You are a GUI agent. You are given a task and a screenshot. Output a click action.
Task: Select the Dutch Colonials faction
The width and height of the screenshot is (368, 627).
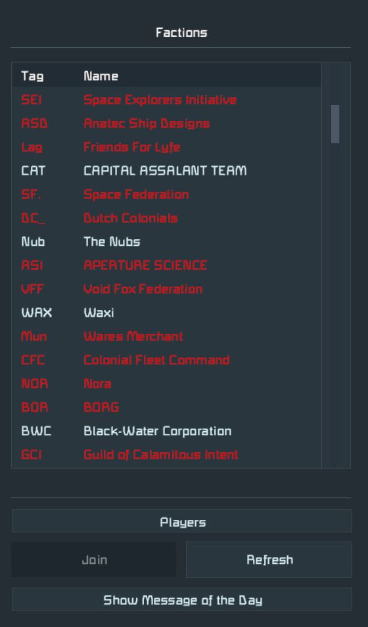coord(166,218)
